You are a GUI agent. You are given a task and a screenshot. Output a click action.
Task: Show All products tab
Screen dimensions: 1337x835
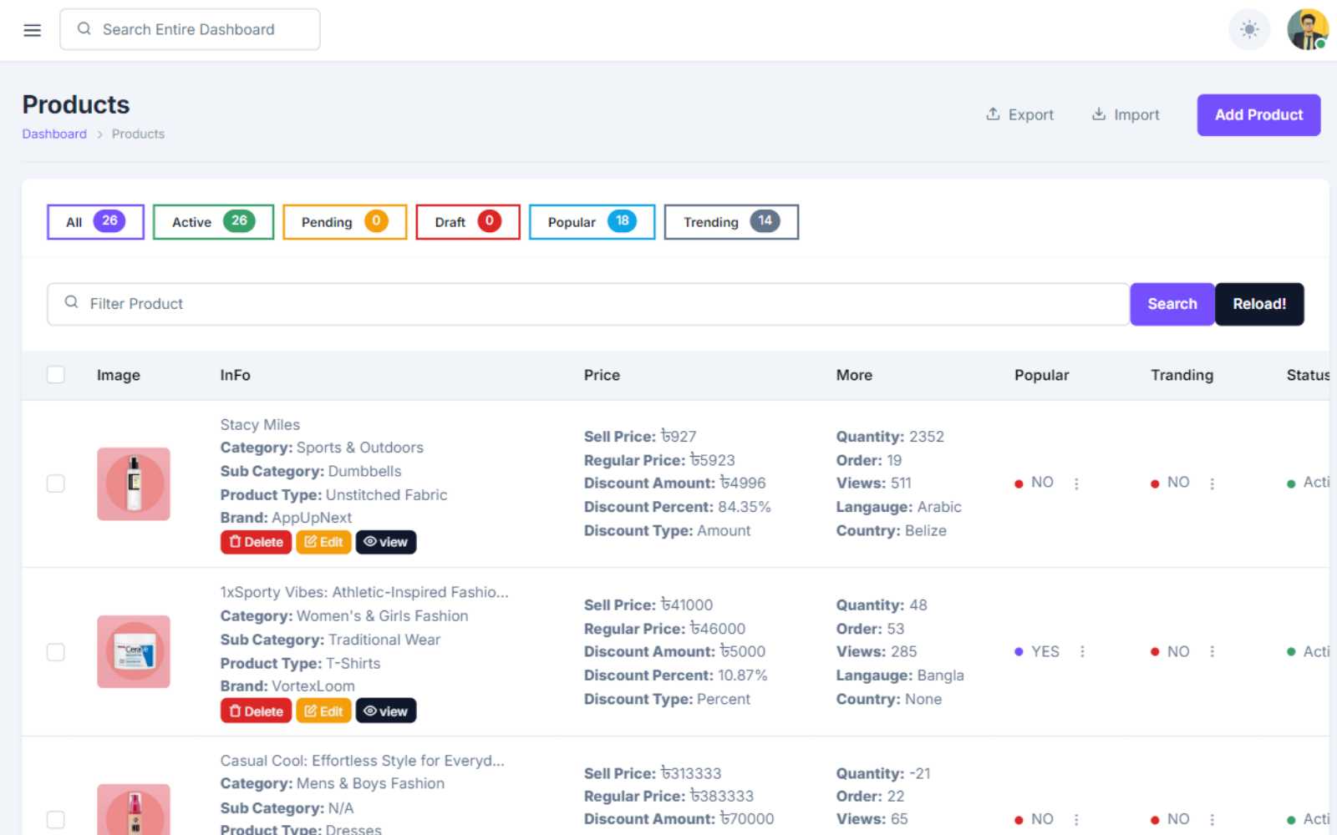point(95,222)
